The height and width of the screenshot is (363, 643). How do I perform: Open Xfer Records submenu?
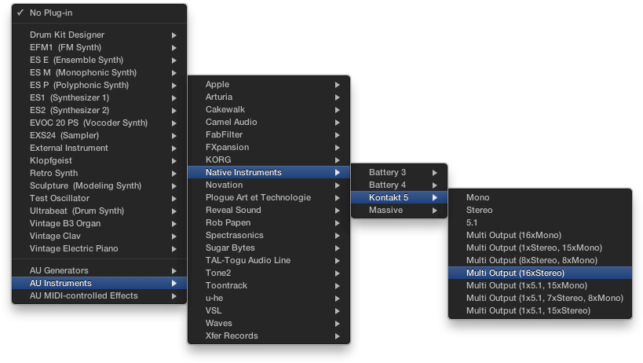269,336
